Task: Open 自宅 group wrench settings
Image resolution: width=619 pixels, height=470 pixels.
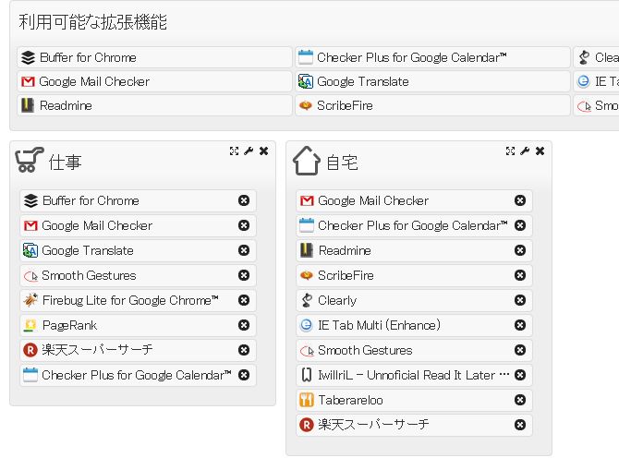Action: (x=525, y=151)
